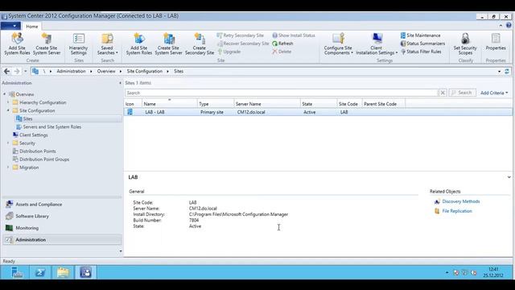Open Hierarchy Settings

(79, 43)
